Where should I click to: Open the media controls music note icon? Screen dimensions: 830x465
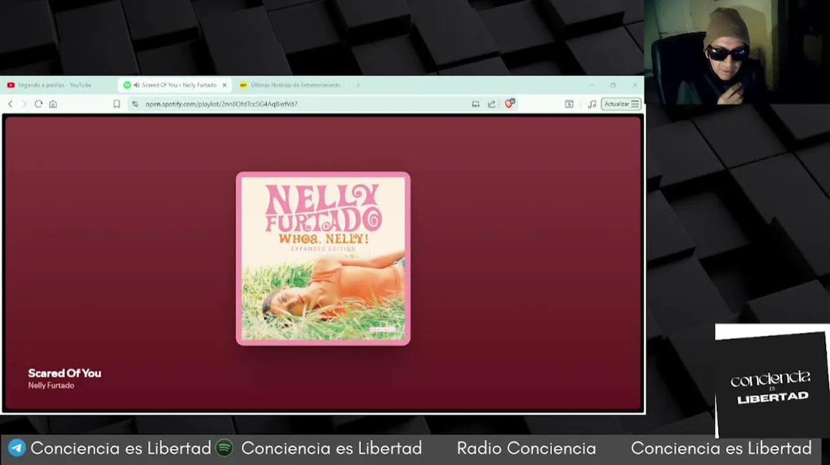[591, 104]
